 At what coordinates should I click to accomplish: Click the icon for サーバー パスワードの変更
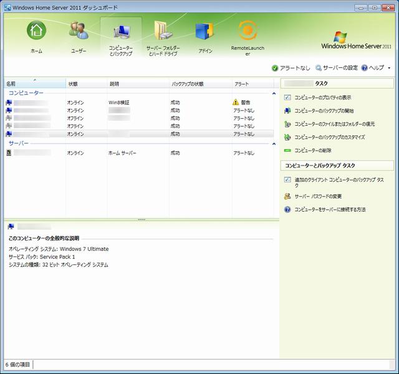click(287, 196)
